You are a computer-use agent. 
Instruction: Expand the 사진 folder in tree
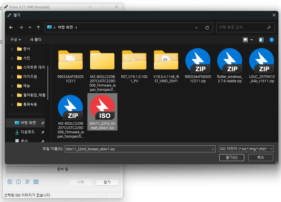pyautogui.click(x=12, y=58)
